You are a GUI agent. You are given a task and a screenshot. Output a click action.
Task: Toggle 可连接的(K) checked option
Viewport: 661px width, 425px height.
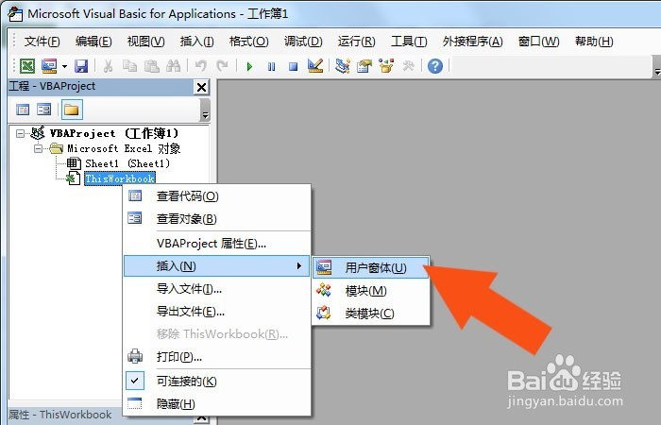217,382
